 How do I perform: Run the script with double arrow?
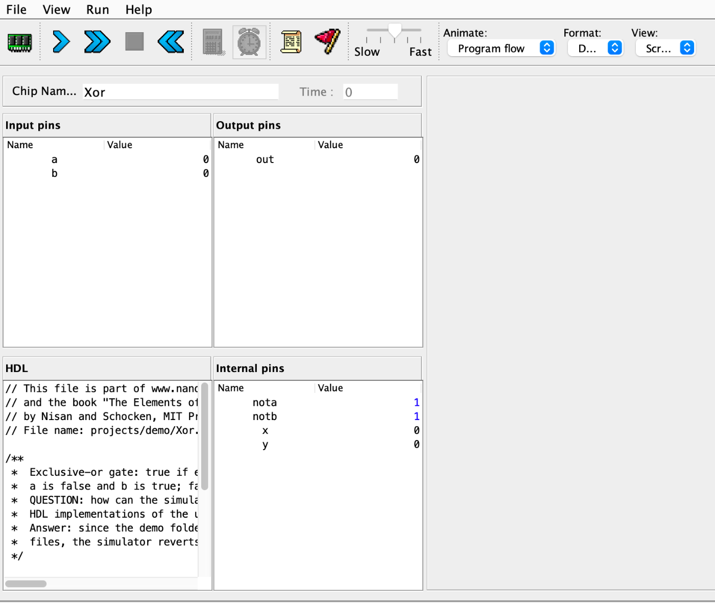pyautogui.click(x=97, y=42)
